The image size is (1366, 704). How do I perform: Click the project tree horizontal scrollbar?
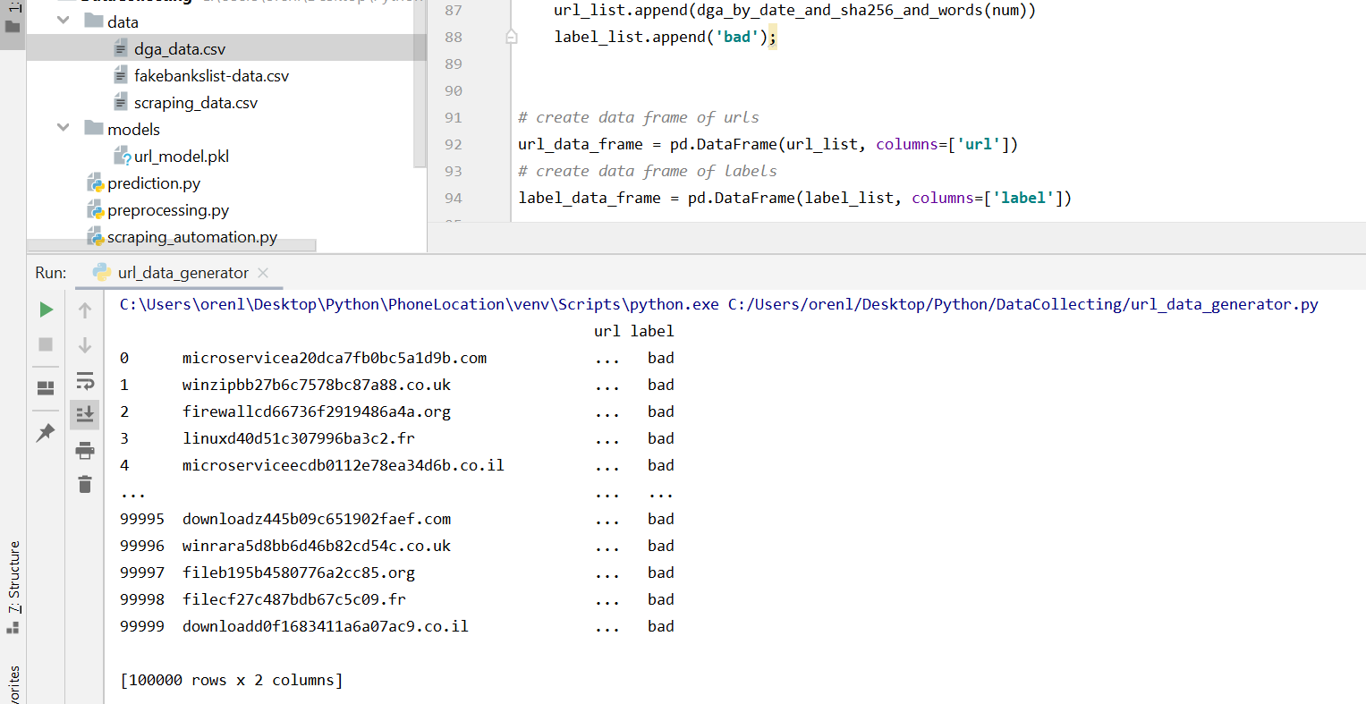click(x=172, y=245)
